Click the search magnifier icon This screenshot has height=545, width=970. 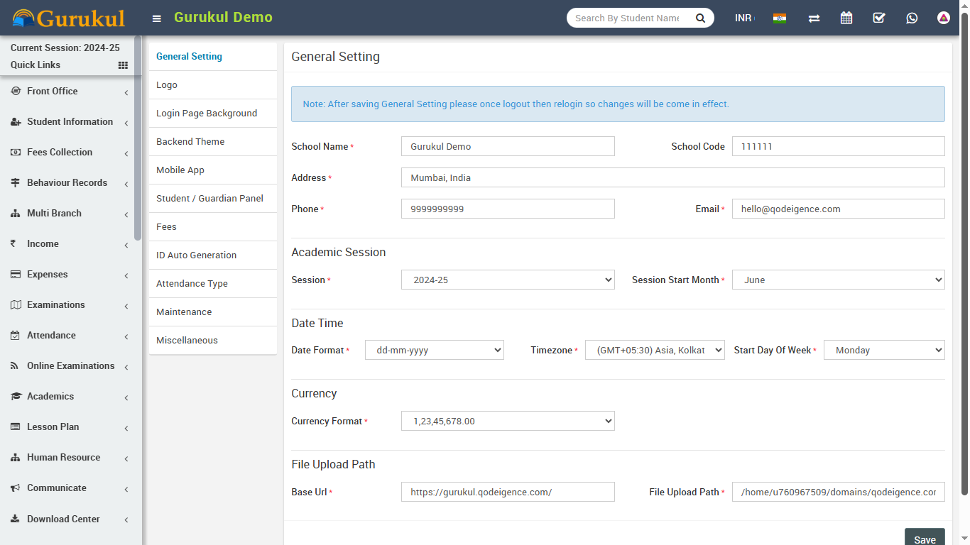(x=700, y=18)
